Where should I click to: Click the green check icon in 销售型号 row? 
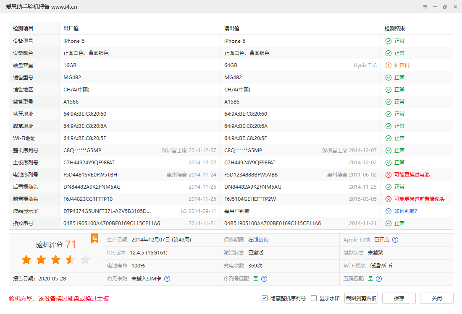coord(388,77)
